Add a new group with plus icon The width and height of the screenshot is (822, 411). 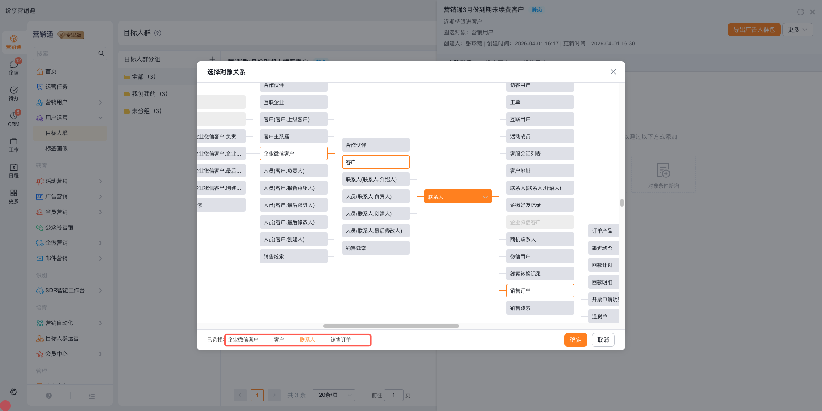pos(212,59)
